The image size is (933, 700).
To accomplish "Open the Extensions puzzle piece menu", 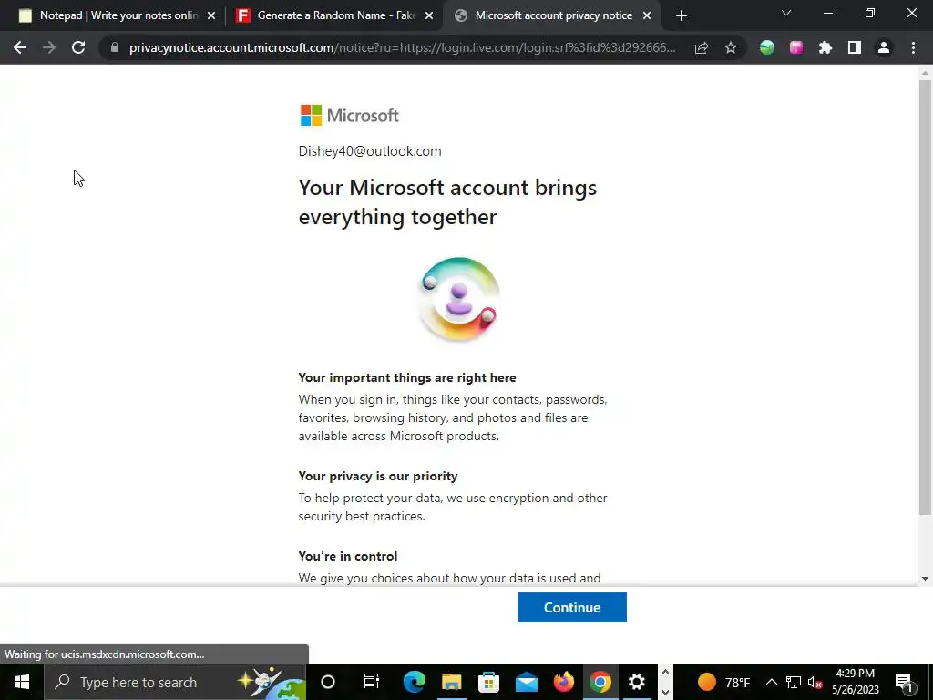I will click(825, 47).
